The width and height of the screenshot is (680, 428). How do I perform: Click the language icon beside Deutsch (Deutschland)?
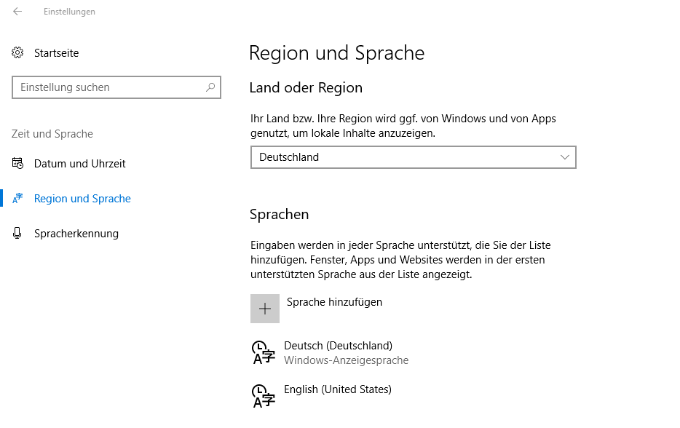[264, 352]
